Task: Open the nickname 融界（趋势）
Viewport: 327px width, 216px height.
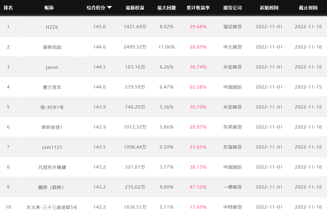Action: [51, 187]
